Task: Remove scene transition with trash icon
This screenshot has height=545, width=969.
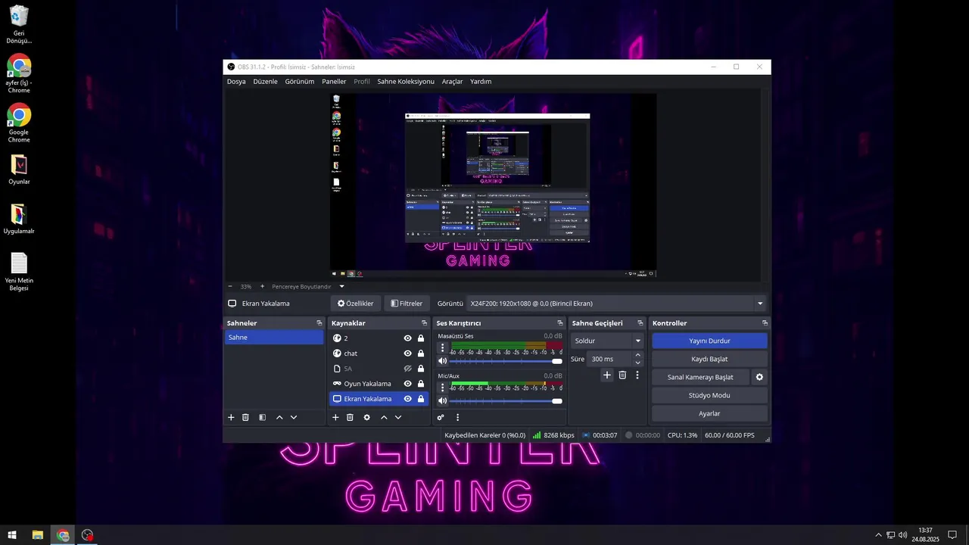Action: pyautogui.click(x=622, y=375)
